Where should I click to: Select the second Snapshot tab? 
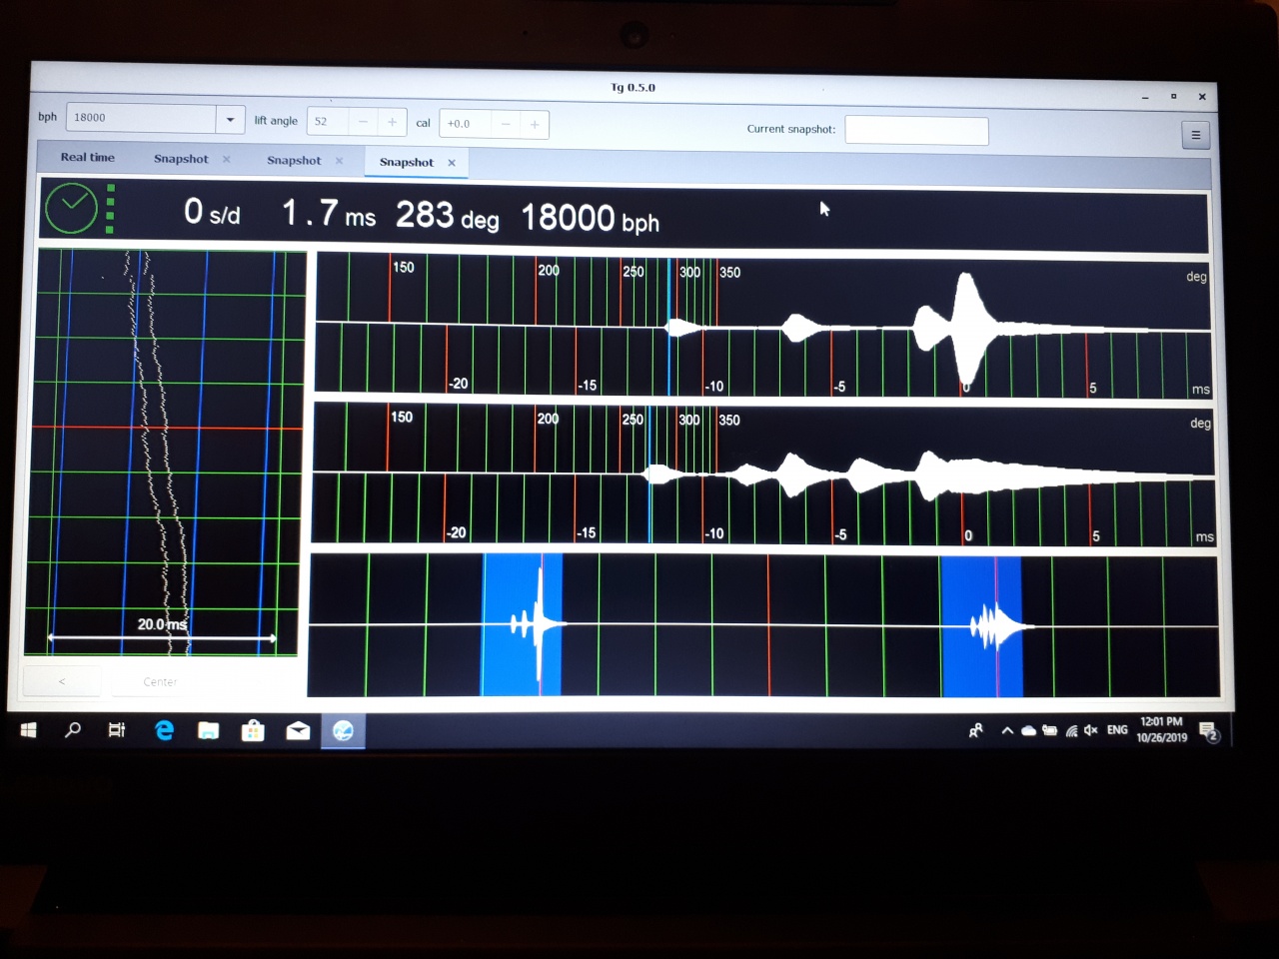[x=294, y=160]
